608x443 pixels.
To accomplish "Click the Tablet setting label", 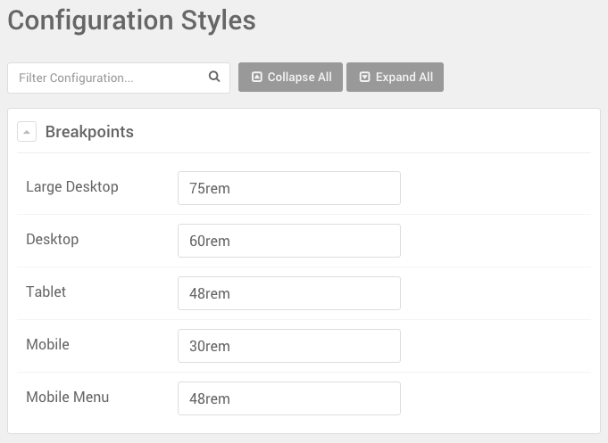I will 46,292.
